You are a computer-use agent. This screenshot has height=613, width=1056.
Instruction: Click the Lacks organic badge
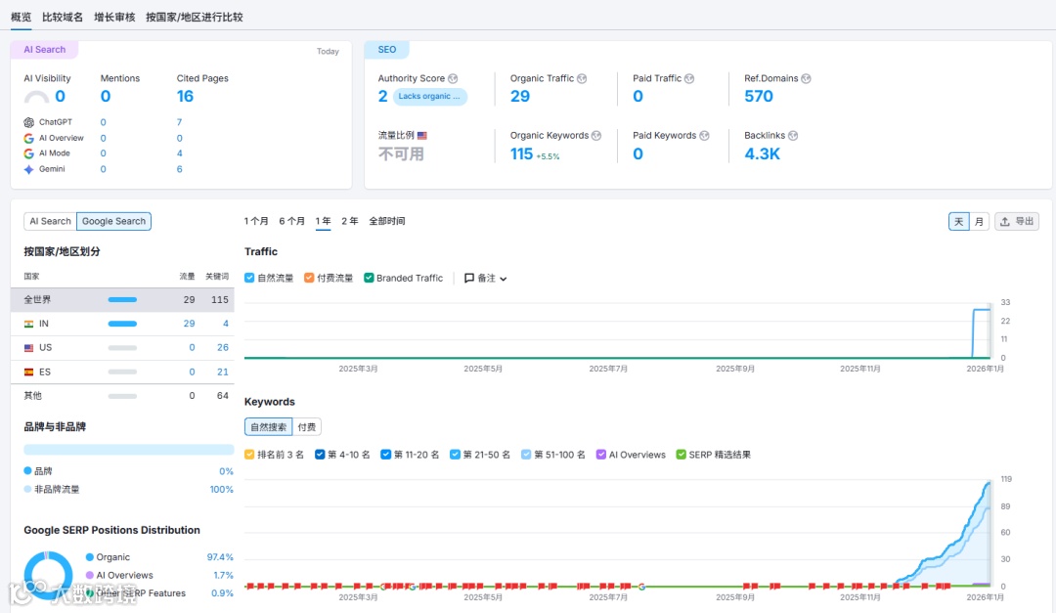(429, 97)
